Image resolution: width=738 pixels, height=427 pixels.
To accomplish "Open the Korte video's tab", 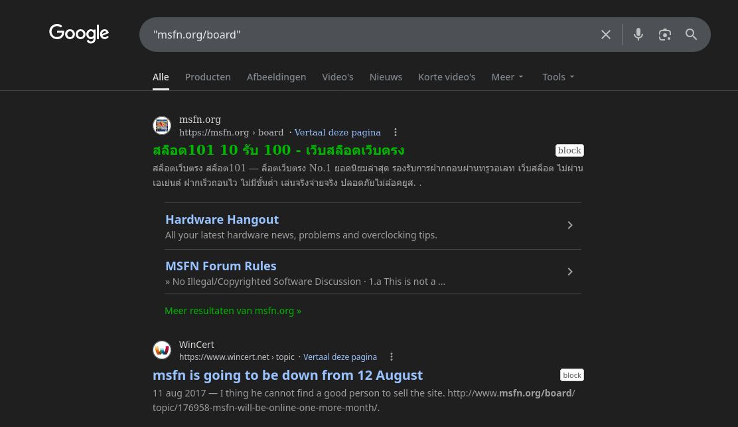I will pos(447,77).
